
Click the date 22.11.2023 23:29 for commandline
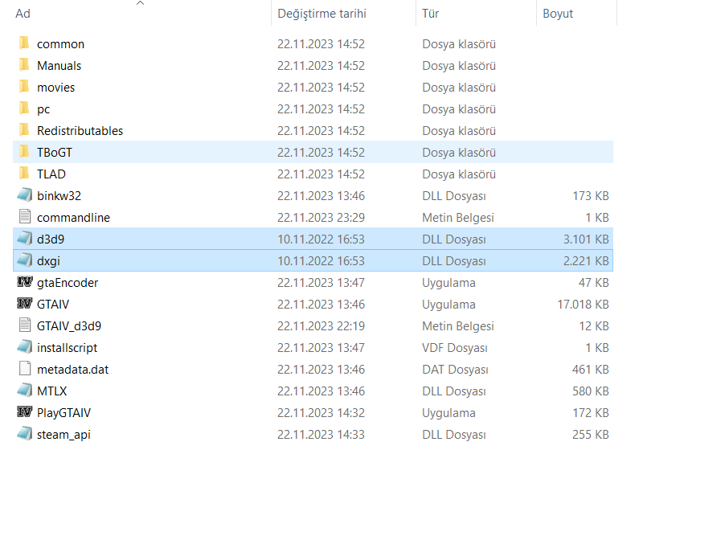(321, 218)
